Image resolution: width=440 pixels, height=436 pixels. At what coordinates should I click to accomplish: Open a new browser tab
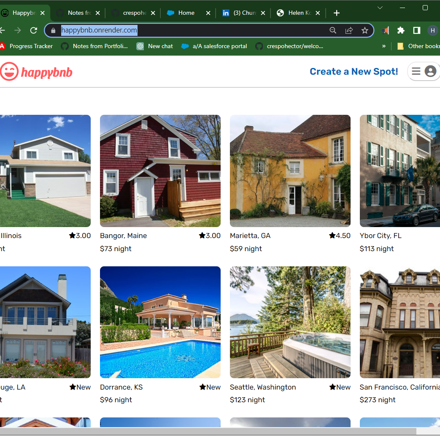click(337, 13)
